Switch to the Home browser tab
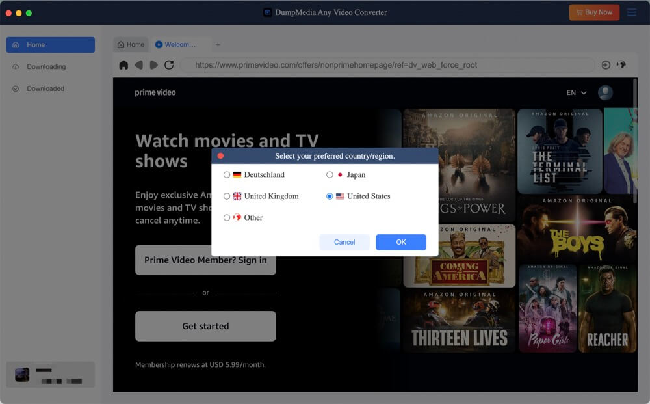Image resolution: width=650 pixels, height=404 pixels. (x=131, y=44)
